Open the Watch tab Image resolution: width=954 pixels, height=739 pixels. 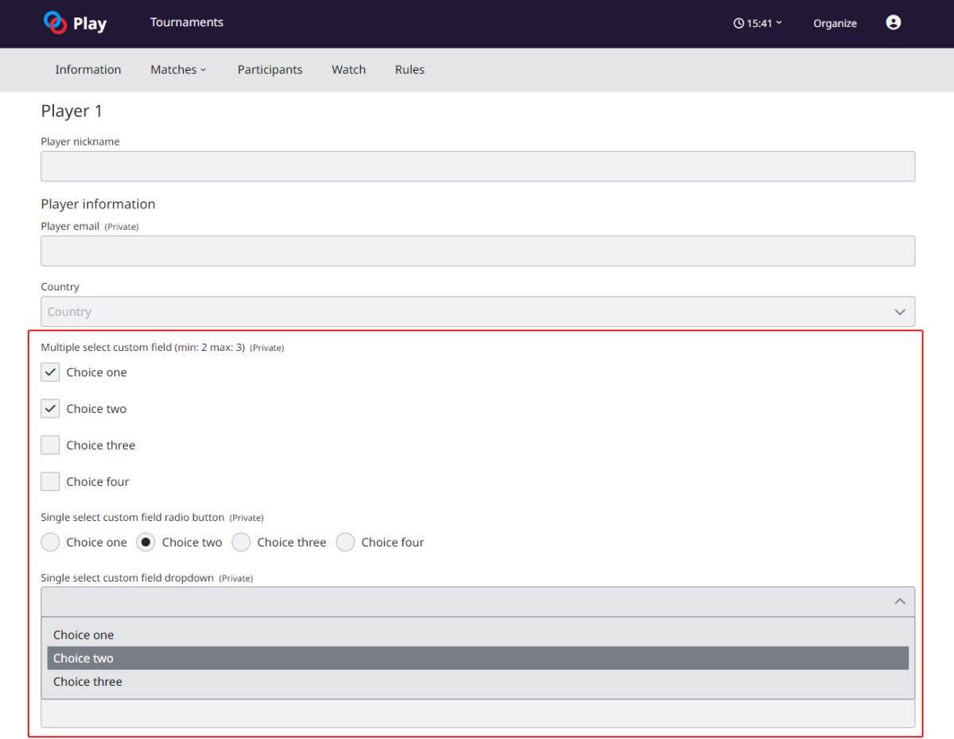(x=348, y=70)
